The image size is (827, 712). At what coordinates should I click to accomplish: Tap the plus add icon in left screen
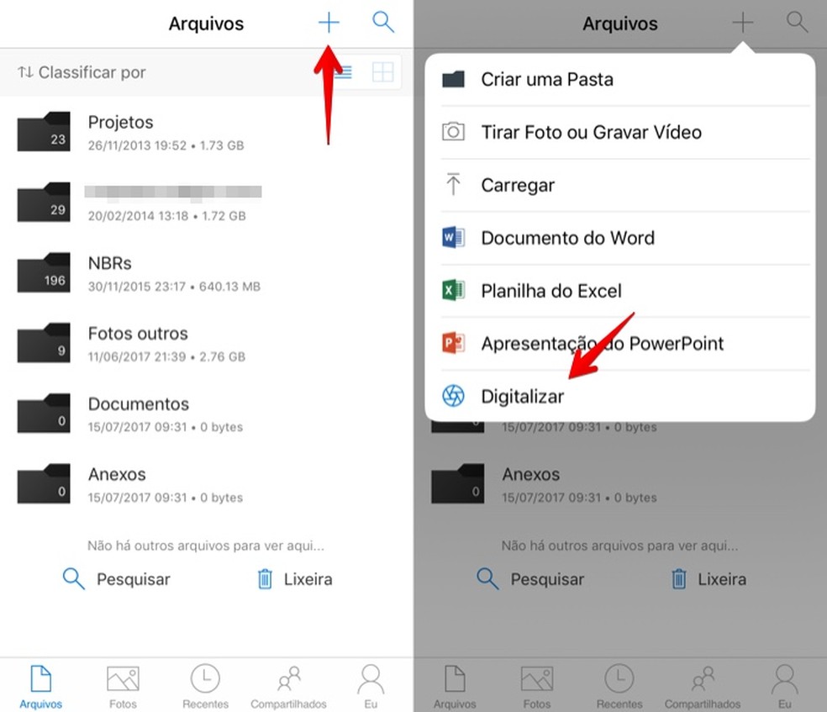coord(329,23)
